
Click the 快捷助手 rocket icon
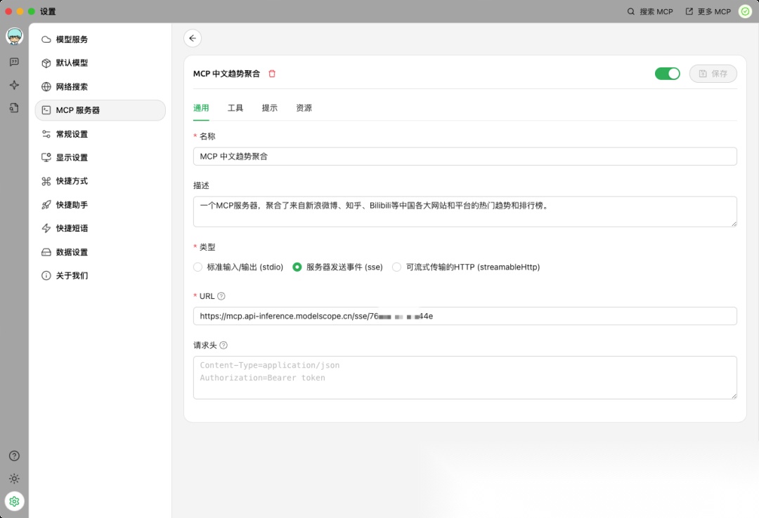(46, 204)
